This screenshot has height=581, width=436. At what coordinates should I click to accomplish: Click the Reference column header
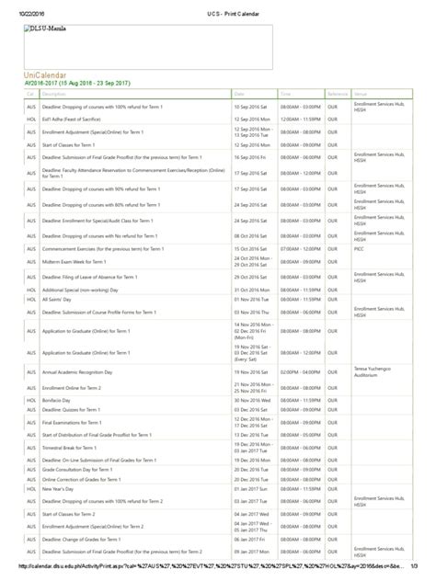pos(338,94)
